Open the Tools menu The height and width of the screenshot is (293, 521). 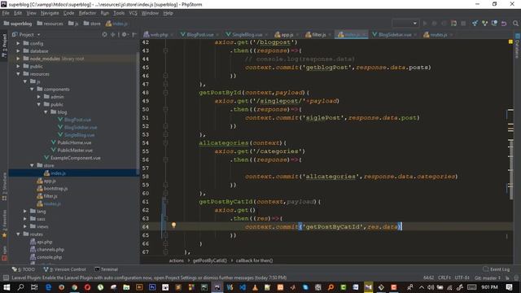[119, 13]
